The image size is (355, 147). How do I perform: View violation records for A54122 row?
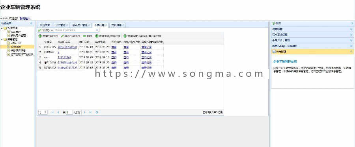point(146,68)
